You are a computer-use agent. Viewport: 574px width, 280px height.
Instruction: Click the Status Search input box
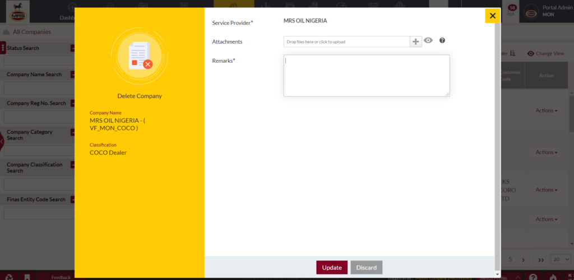(x=39, y=60)
